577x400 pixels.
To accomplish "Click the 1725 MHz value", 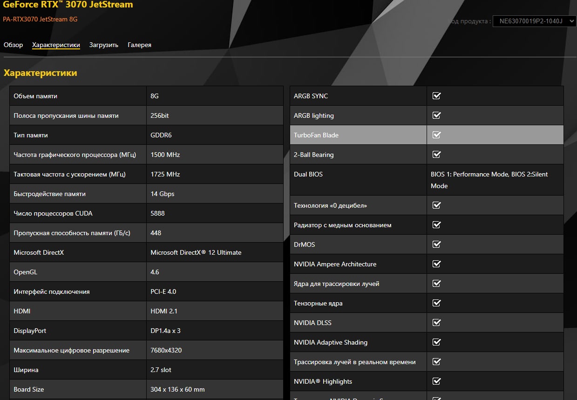I will 165,174.
